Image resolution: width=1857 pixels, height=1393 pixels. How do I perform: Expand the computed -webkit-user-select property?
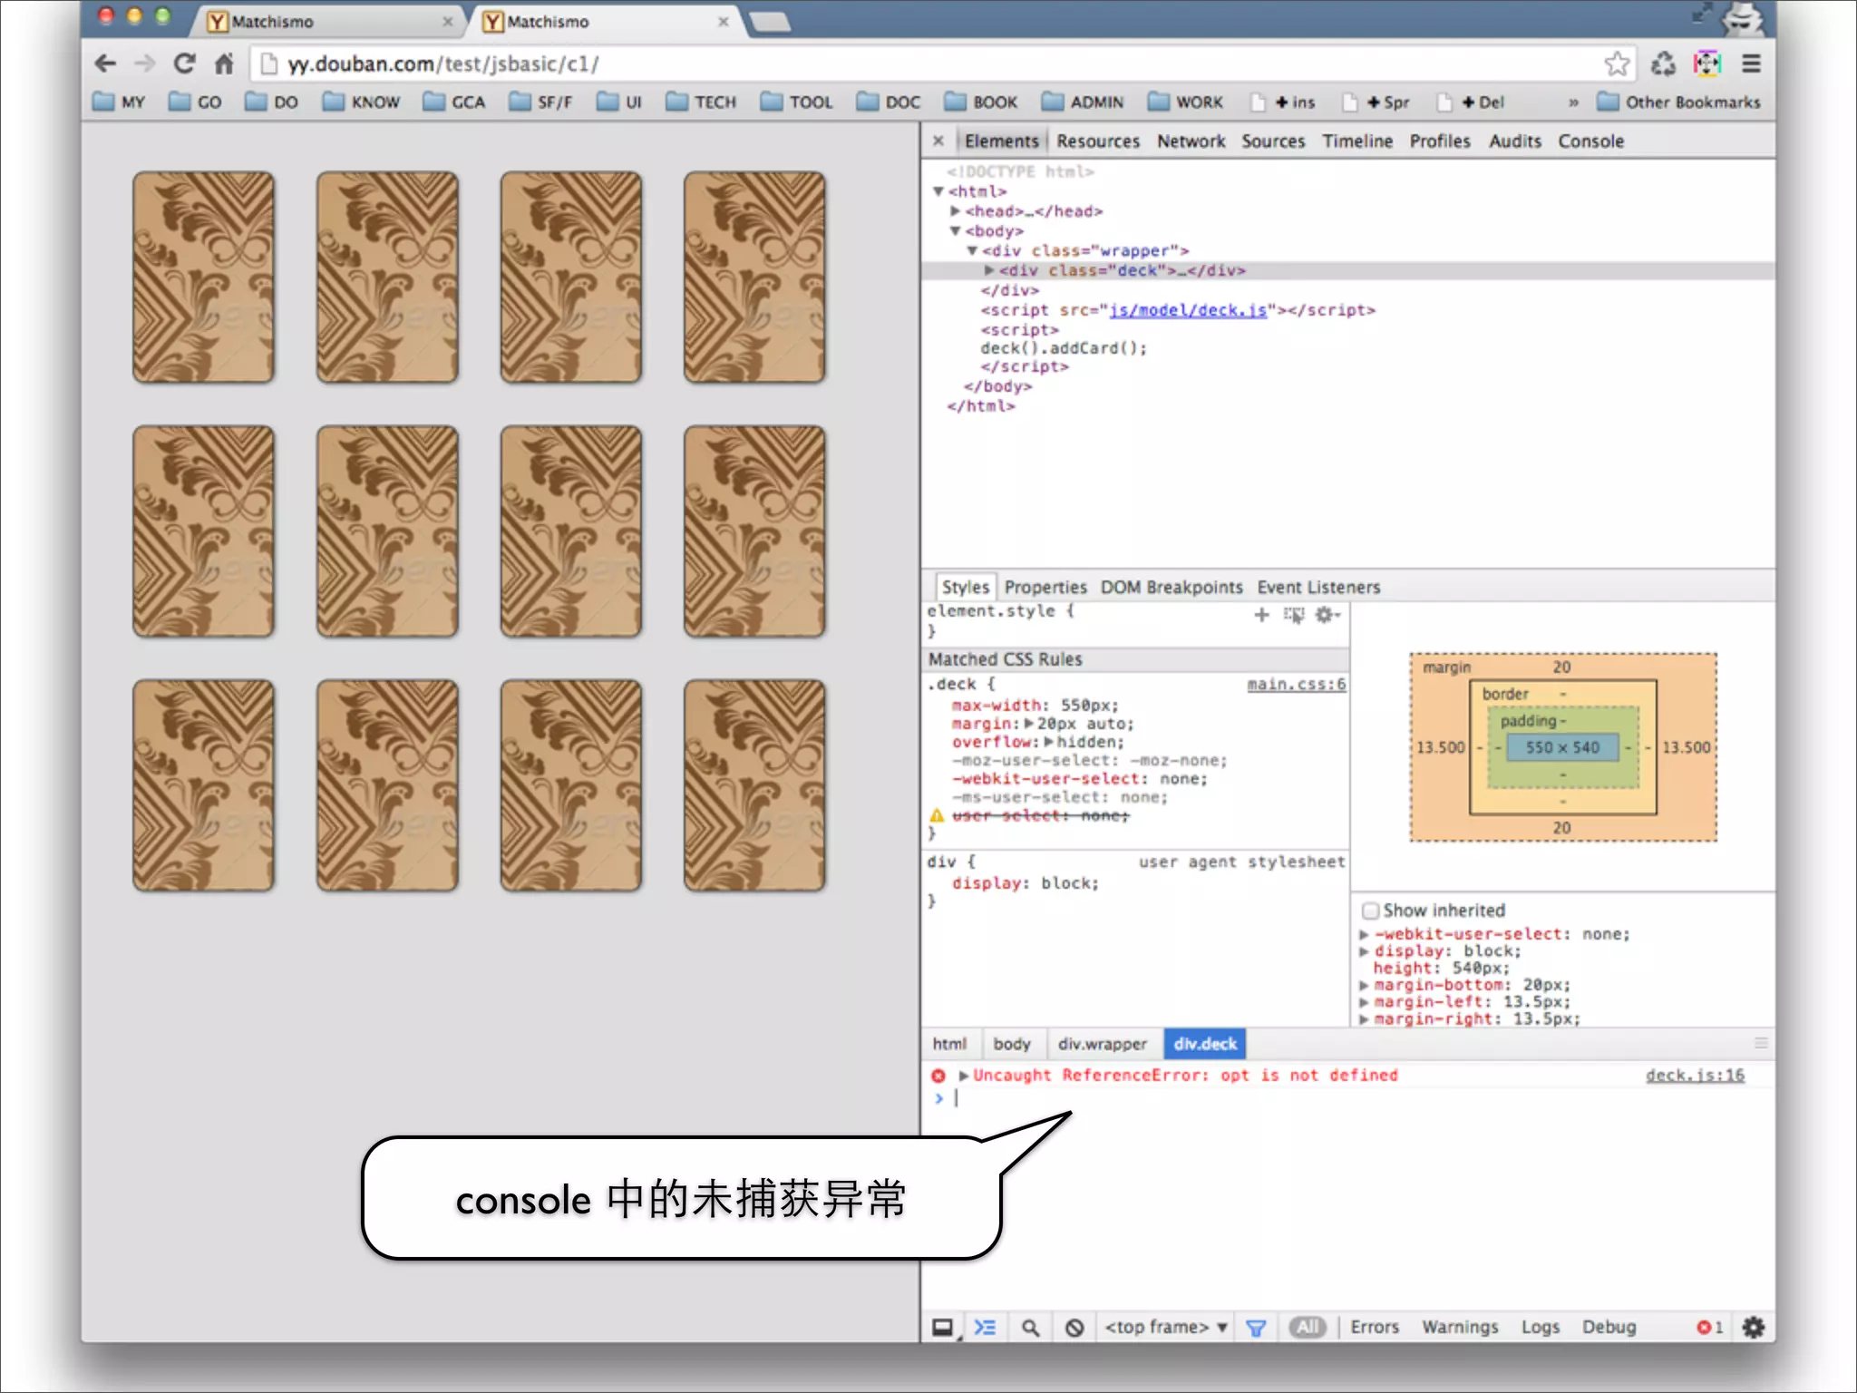1364,934
